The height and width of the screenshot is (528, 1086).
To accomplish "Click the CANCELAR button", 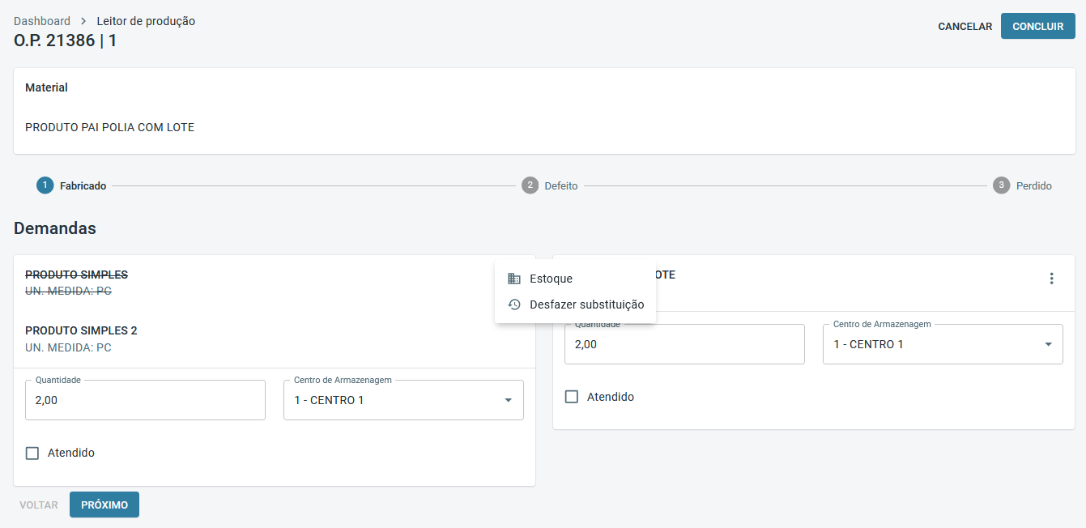I will point(965,27).
